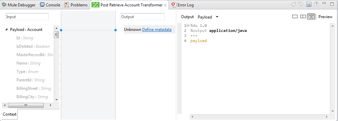Click the Error Log red icon
338x121 pixels.
pos(174,5)
